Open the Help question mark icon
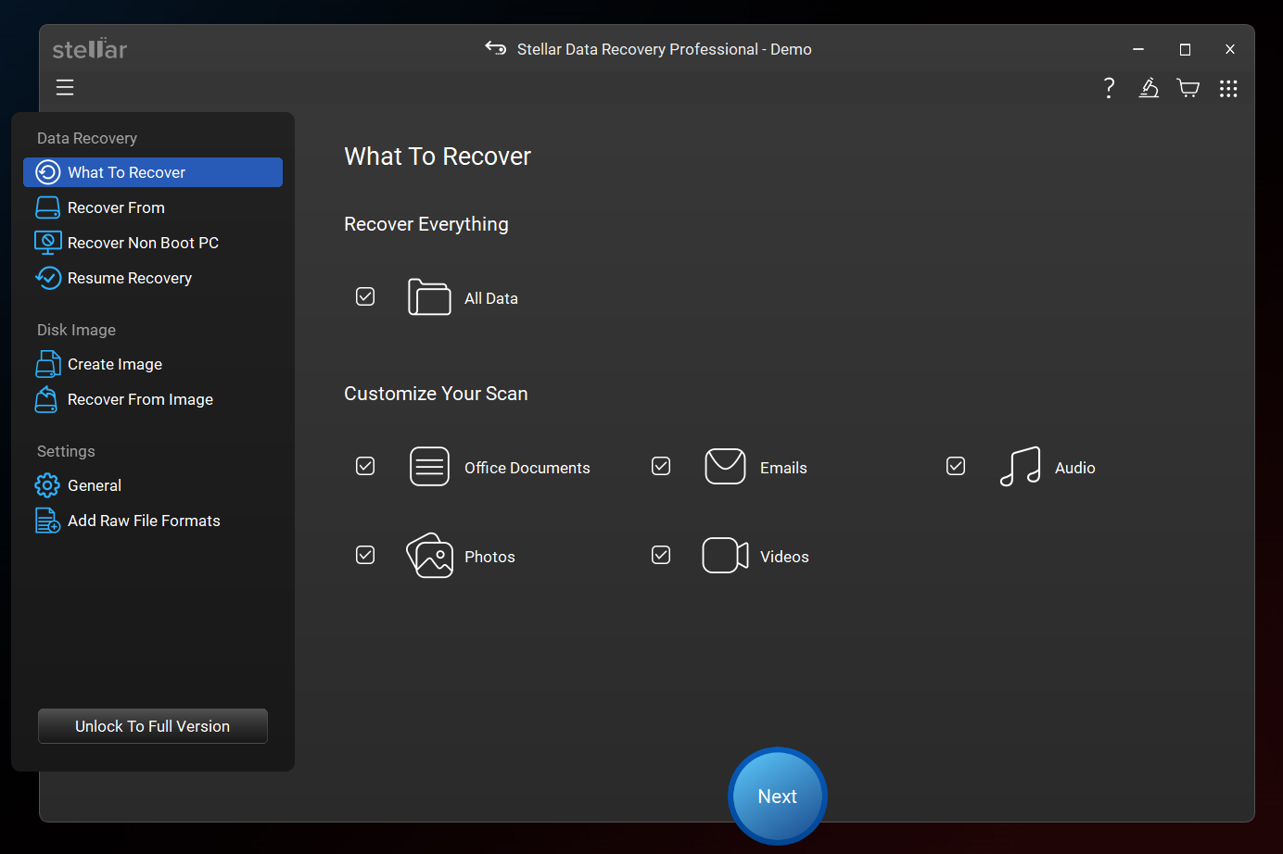This screenshot has height=854, width=1283. pyautogui.click(x=1109, y=88)
